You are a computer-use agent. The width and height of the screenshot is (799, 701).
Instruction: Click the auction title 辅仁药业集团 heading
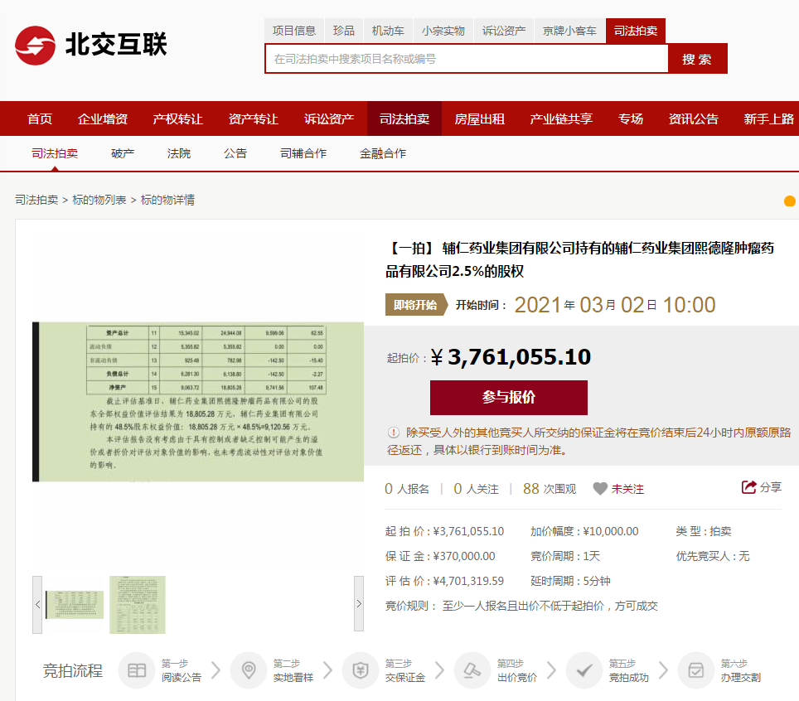point(579,260)
